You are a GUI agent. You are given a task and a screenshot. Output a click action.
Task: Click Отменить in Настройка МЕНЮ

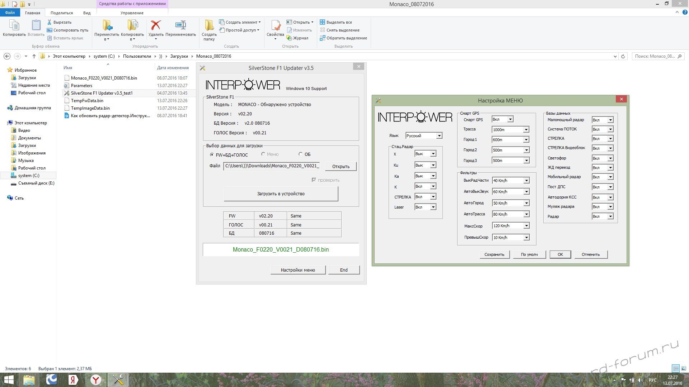point(591,254)
